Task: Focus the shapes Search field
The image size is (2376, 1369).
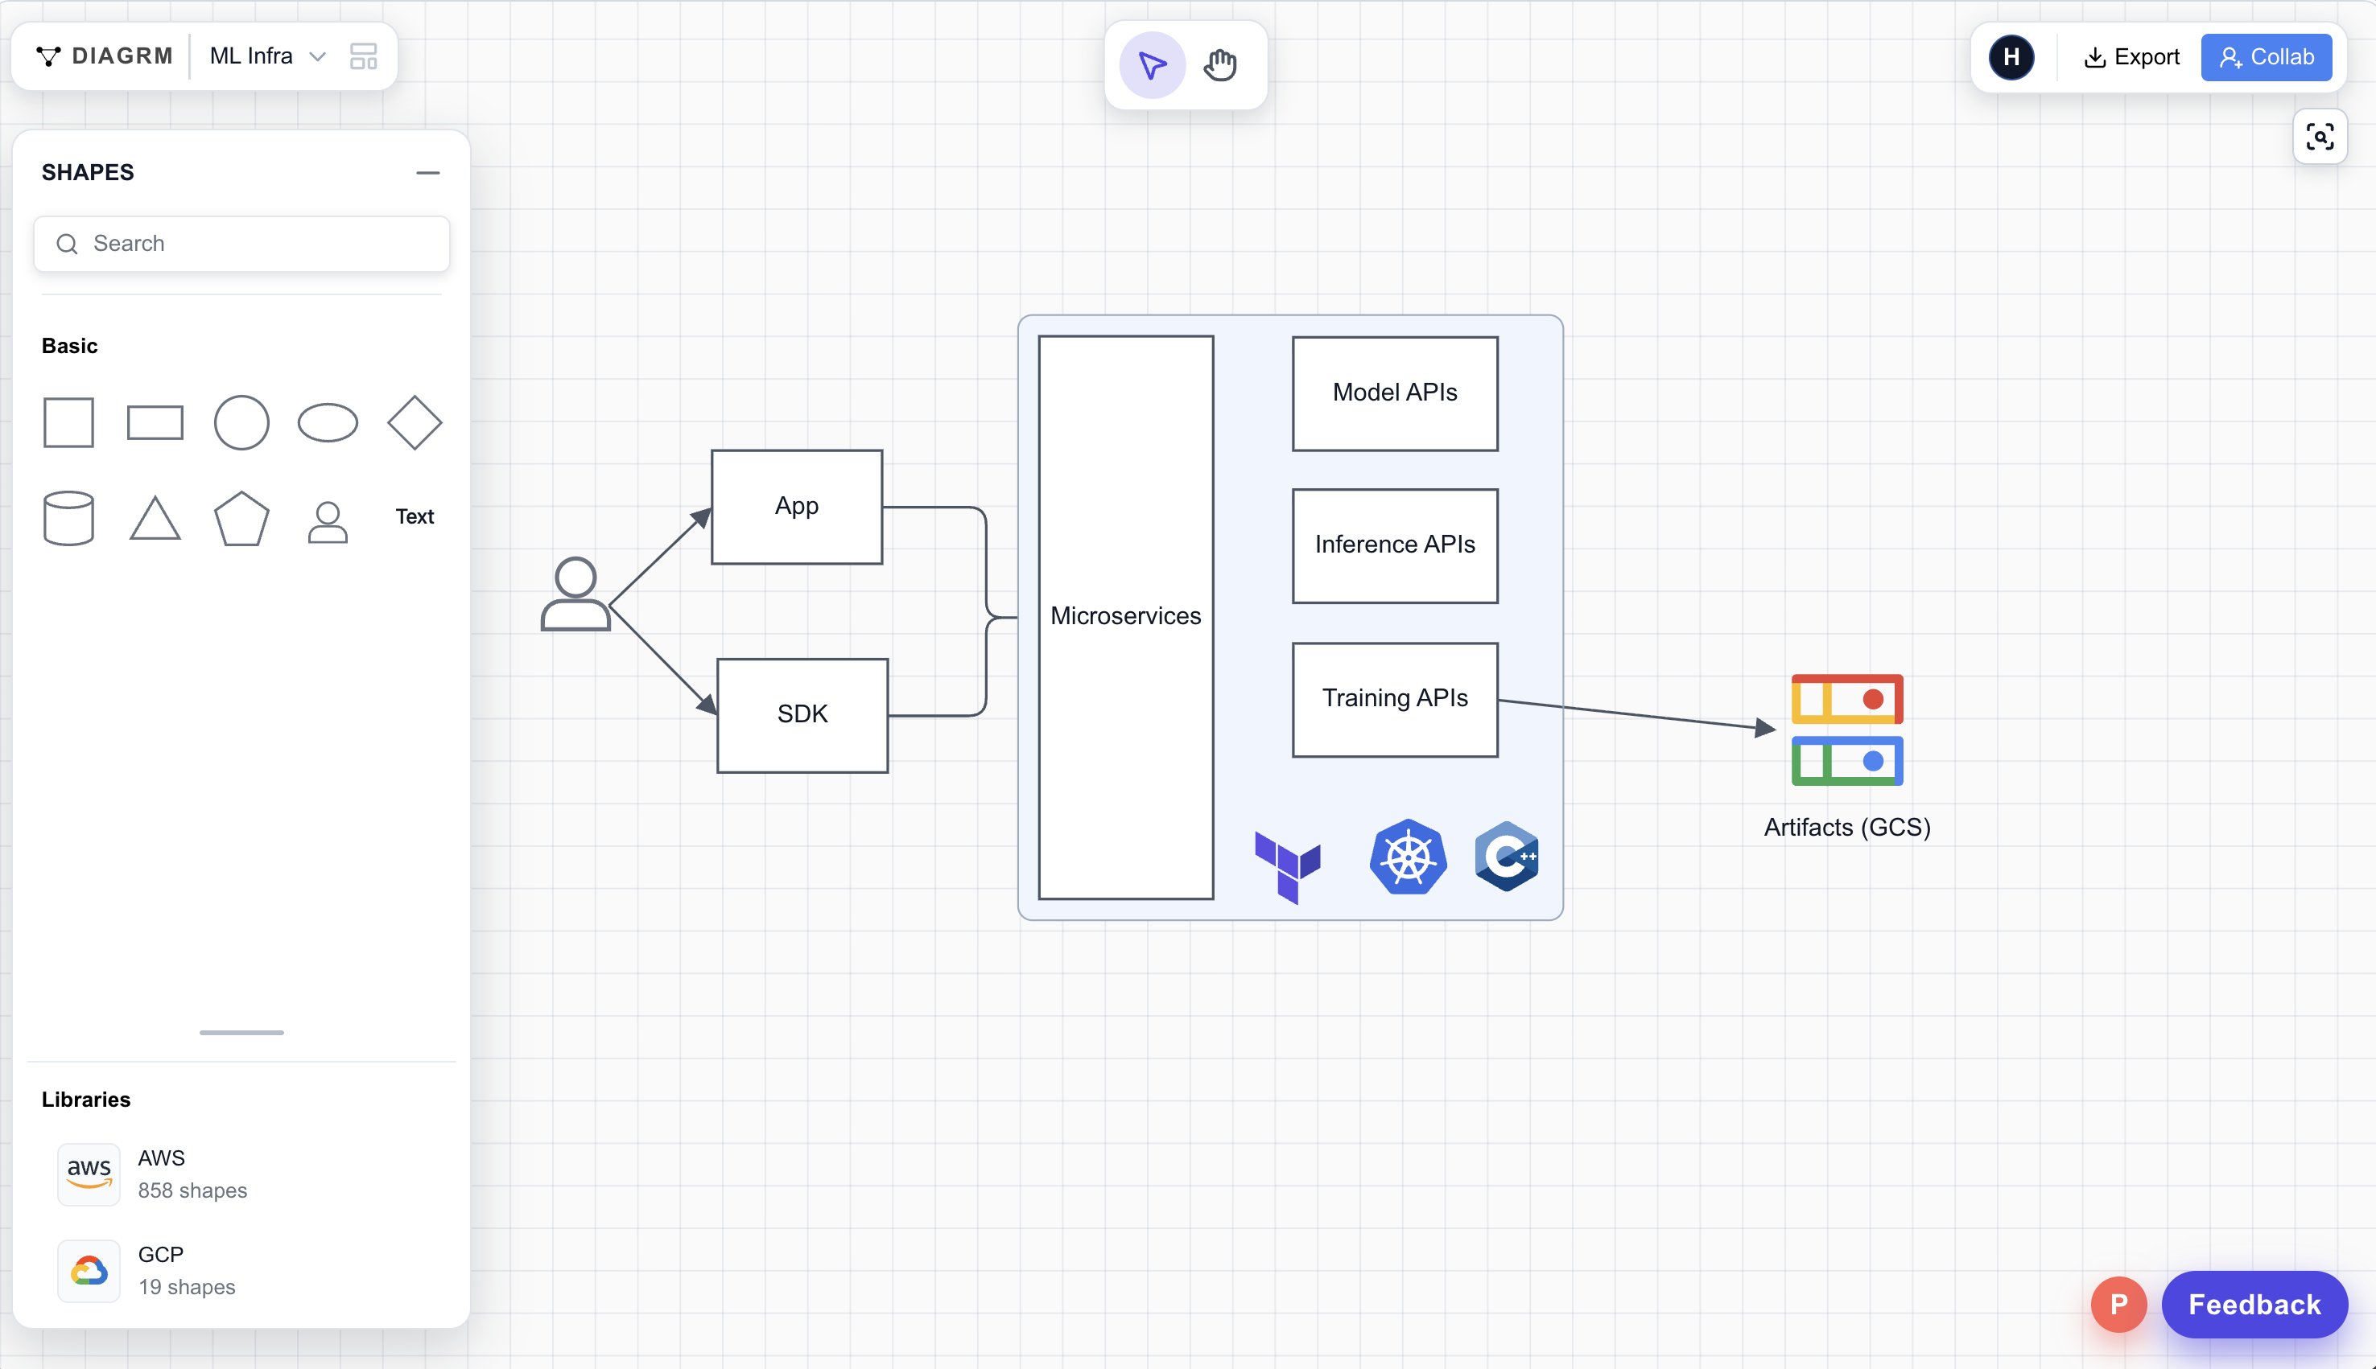Action: coord(241,244)
